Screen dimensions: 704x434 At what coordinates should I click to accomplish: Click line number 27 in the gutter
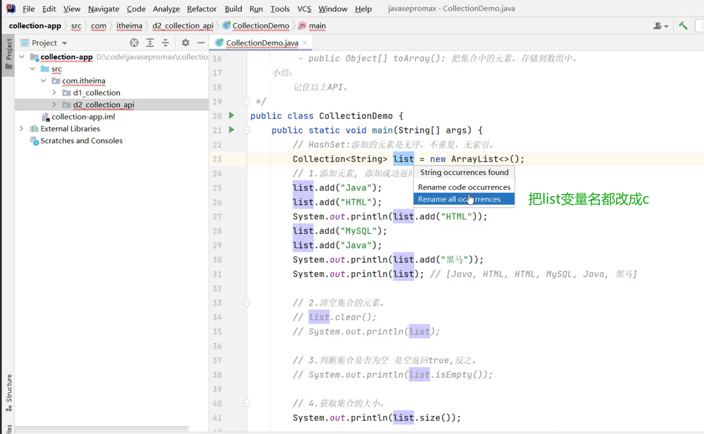coord(217,217)
